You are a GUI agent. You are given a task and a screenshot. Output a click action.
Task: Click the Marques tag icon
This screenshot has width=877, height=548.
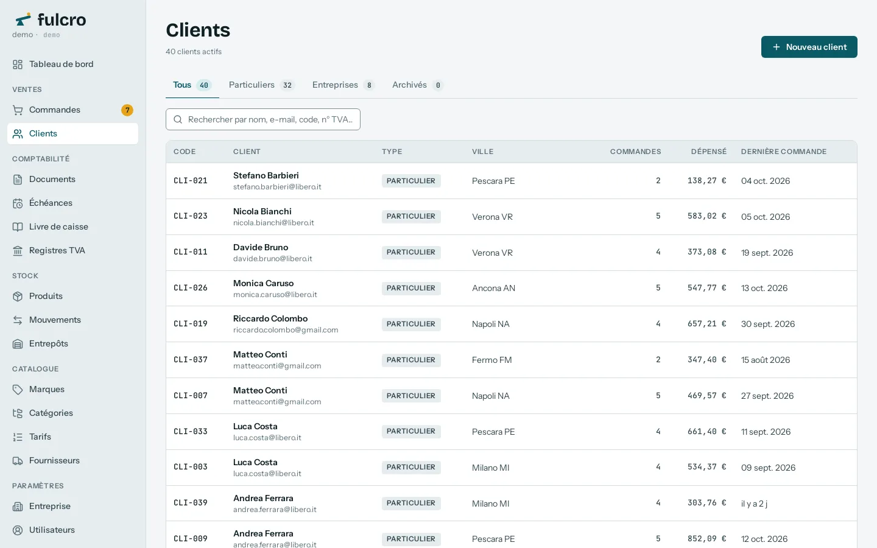pos(18,390)
